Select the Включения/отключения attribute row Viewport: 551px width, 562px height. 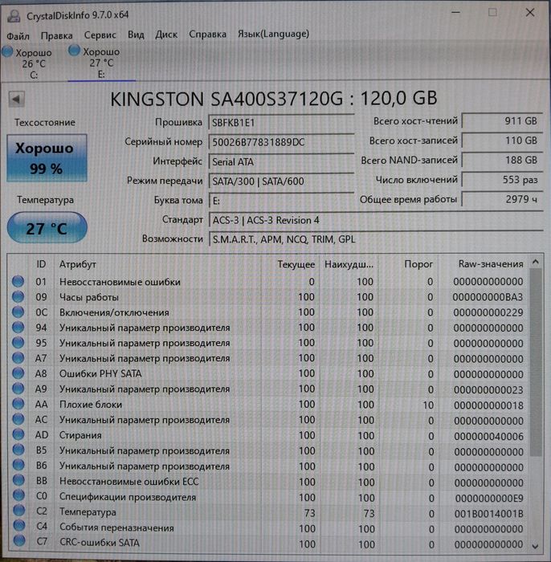coord(268,312)
